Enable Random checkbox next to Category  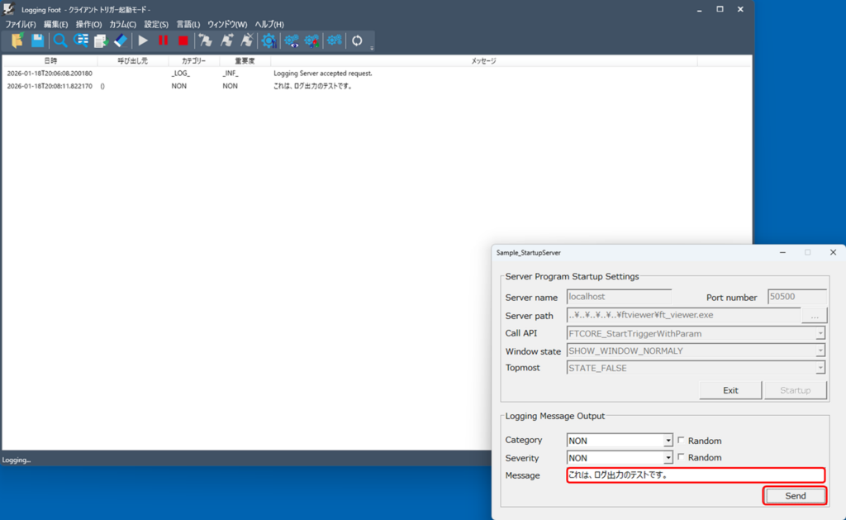(x=681, y=441)
